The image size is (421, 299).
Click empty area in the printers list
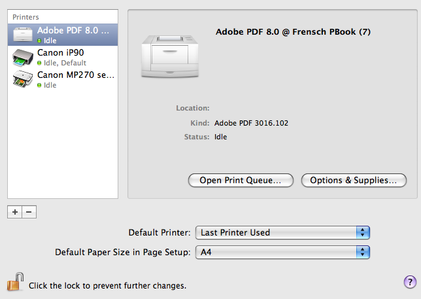click(63, 144)
